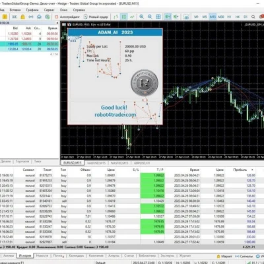Screen dimensions: 264x264
Task: Open the Эксперты toolbox tab
Action: coord(167,255)
